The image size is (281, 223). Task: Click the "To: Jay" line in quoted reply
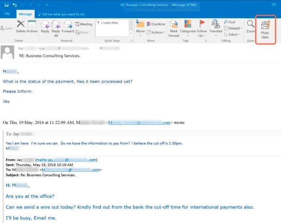(19, 134)
